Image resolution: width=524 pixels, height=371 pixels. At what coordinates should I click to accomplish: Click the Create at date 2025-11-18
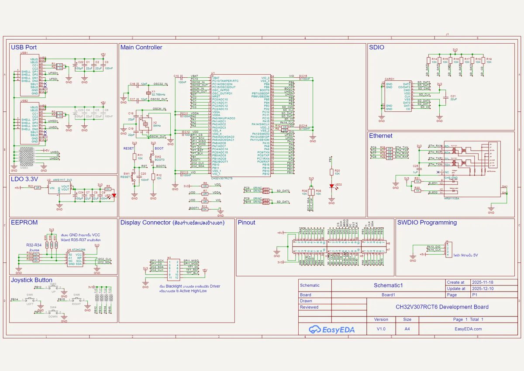tap(482, 282)
